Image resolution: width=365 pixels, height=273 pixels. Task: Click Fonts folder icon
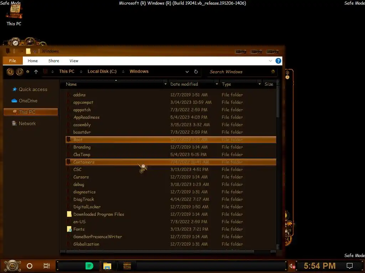click(69, 229)
